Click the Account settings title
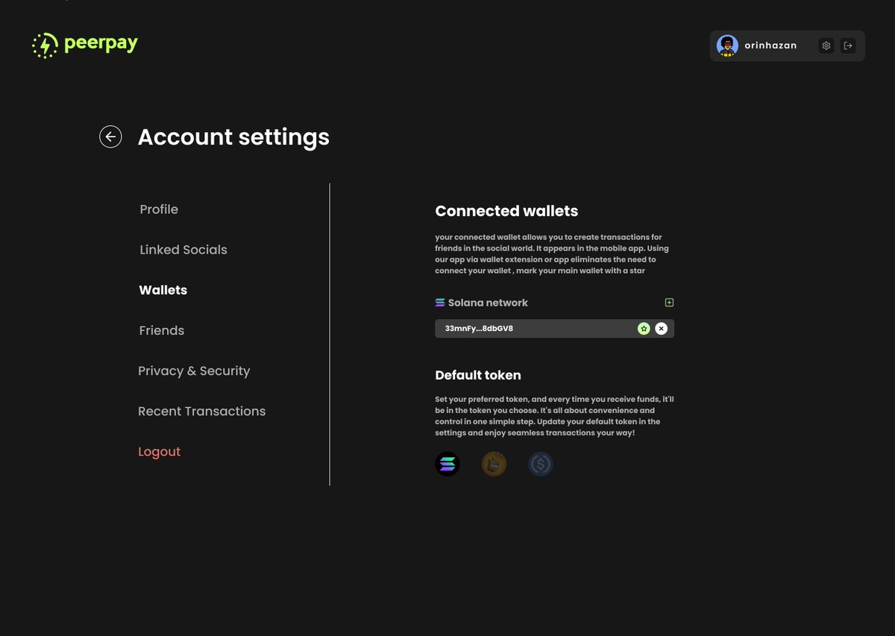This screenshot has width=895, height=636. (233, 137)
